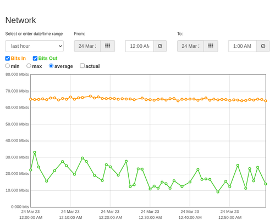Open the From time clock icon
This screenshot has height=221, width=275.
[x=160, y=46]
